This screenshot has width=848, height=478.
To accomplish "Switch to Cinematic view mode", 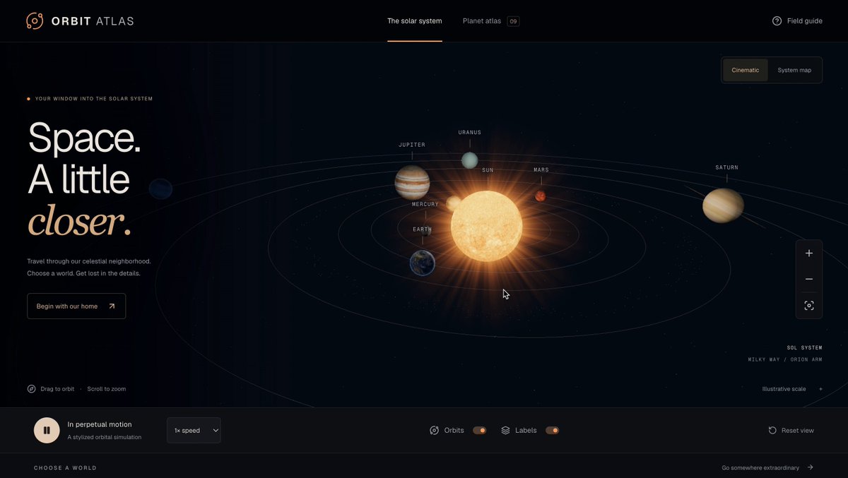I will click(x=746, y=70).
